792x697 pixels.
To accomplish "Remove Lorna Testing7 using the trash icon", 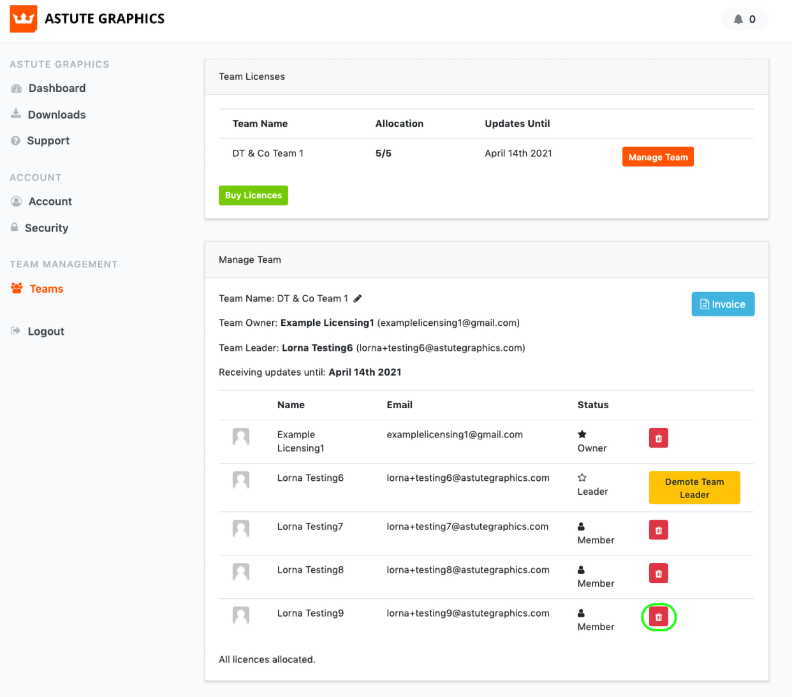I will (x=658, y=530).
